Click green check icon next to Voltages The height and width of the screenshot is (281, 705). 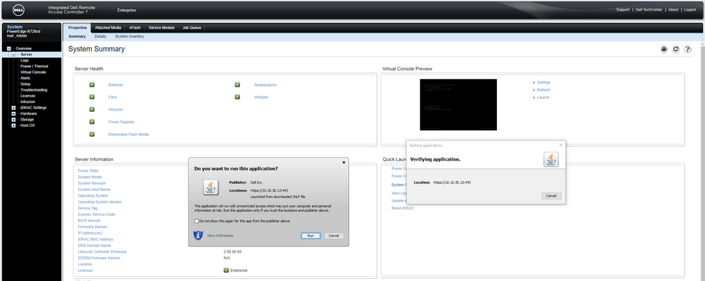pyautogui.click(x=238, y=97)
